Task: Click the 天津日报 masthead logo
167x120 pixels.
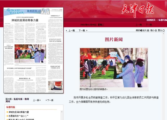Action: (138, 10)
